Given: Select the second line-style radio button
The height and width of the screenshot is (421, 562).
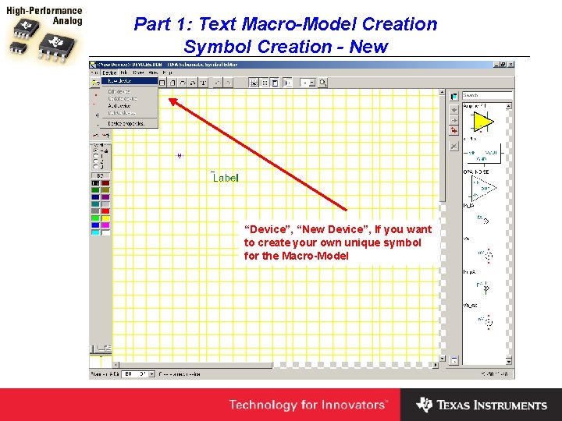Looking at the screenshot, I should [95, 156].
